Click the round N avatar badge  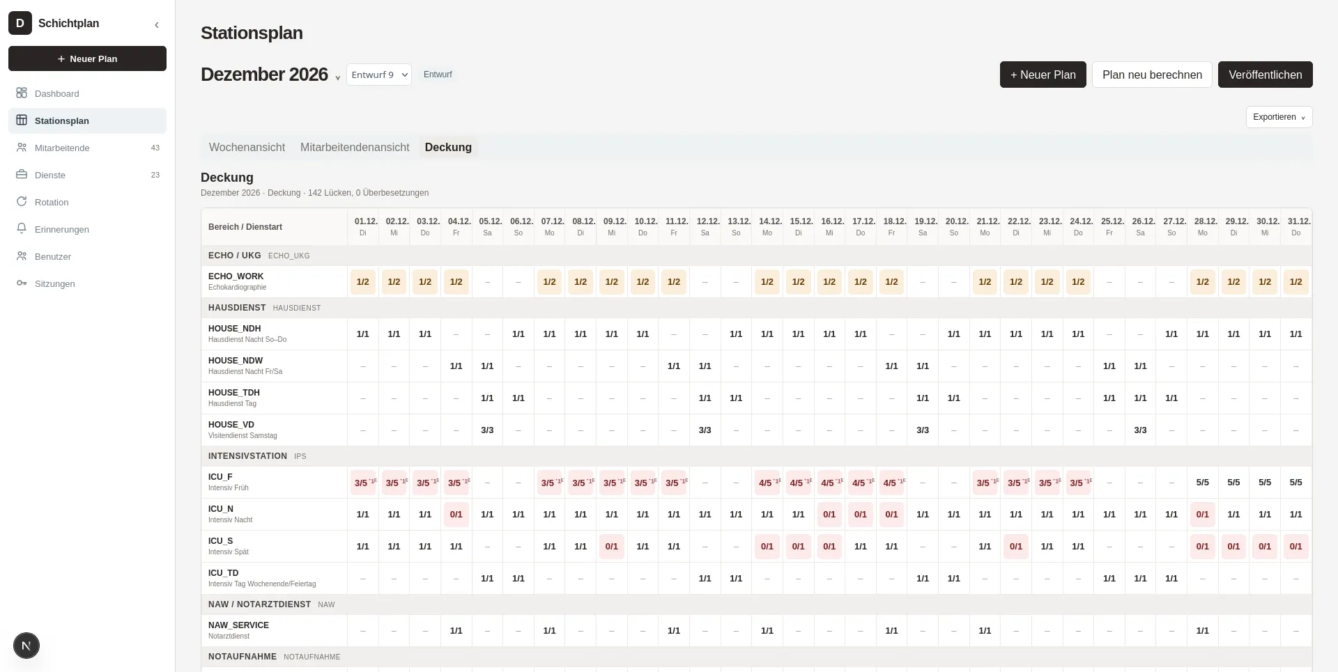tap(26, 646)
